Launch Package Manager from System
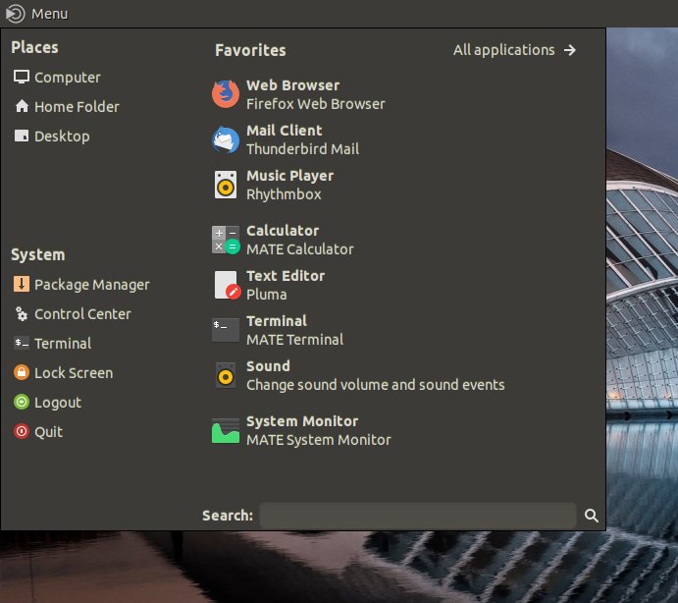Screen dimensions: 678x603 coord(81,284)
